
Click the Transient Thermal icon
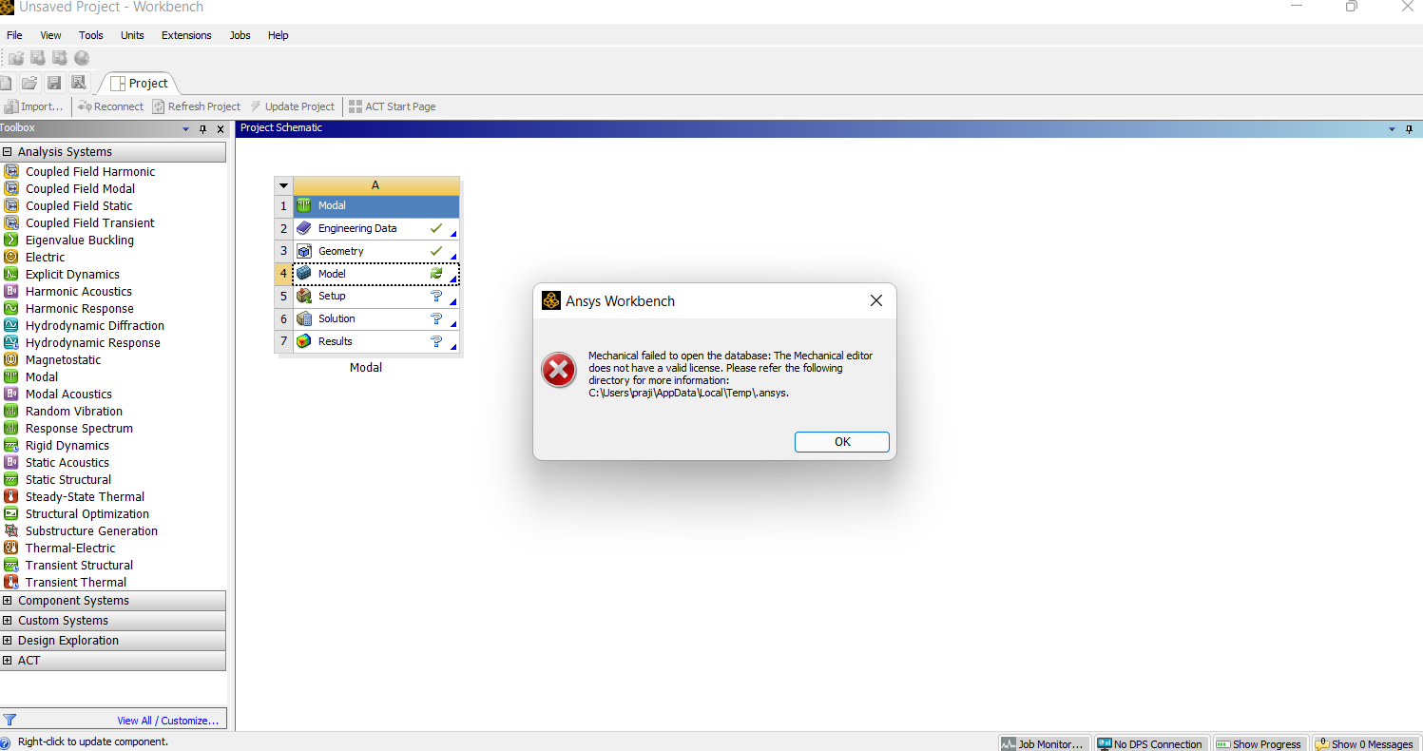tap(11, 582)
